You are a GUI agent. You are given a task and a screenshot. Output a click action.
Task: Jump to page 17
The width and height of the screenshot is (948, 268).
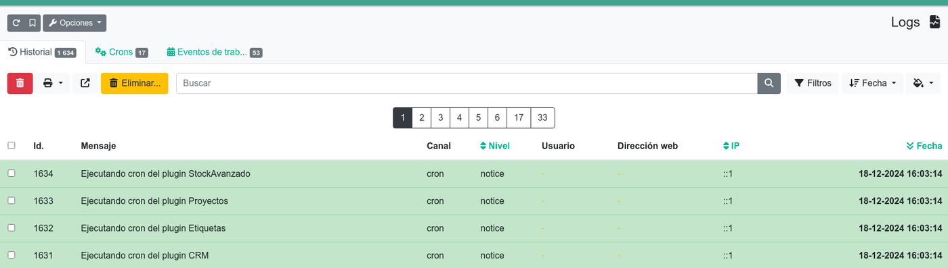point(519,117)
